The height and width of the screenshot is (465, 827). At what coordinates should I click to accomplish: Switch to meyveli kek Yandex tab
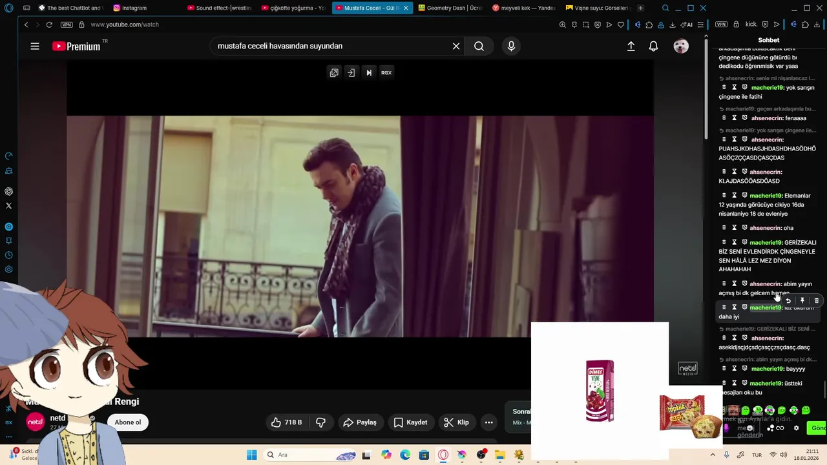coord(524,8)
